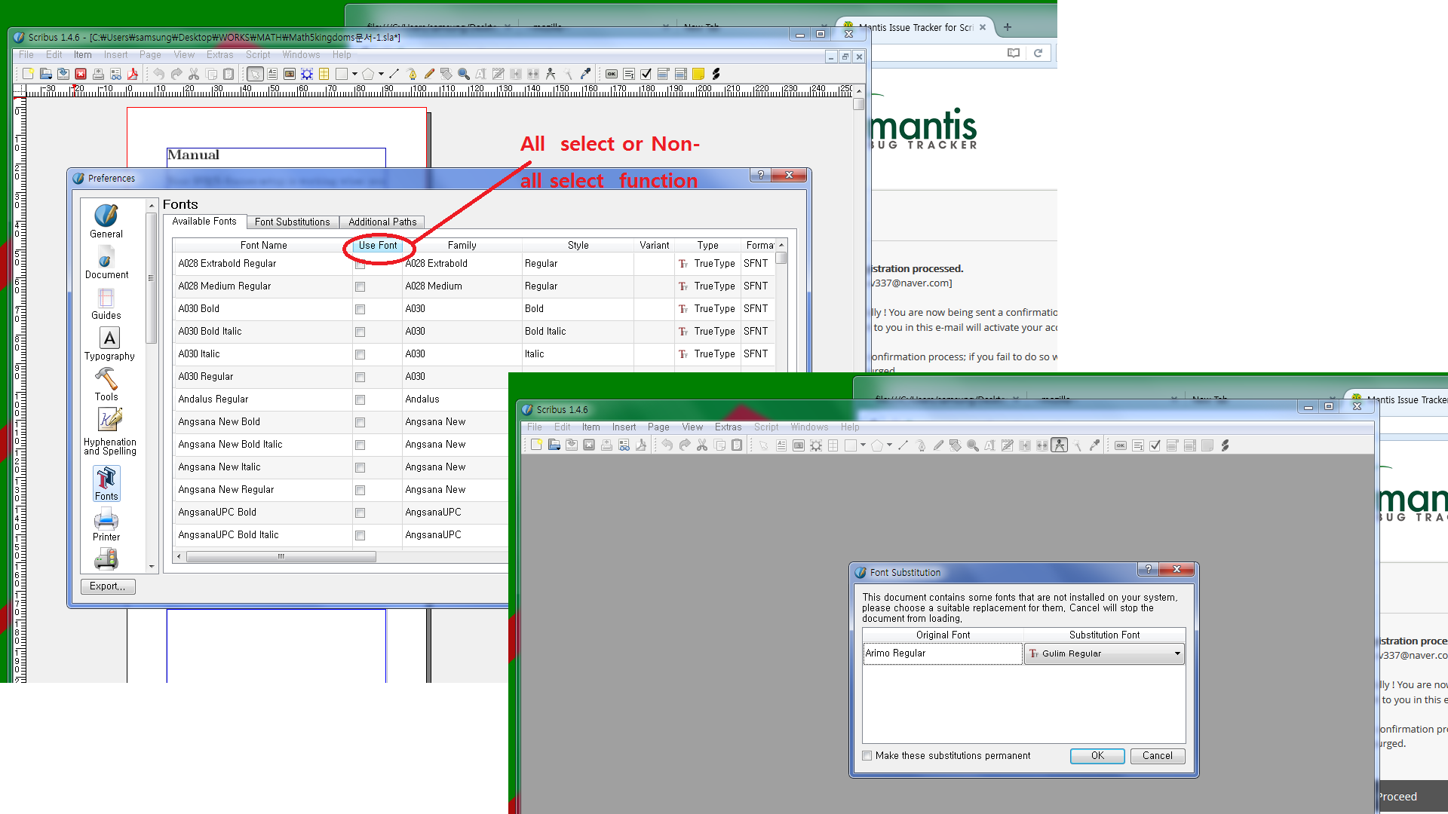
Task: Open the Gulim Regular substitution font dropdown
Action: click(1103, 653)
